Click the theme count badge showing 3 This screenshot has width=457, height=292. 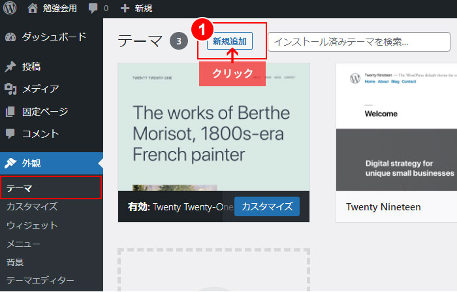coord(179,41)
